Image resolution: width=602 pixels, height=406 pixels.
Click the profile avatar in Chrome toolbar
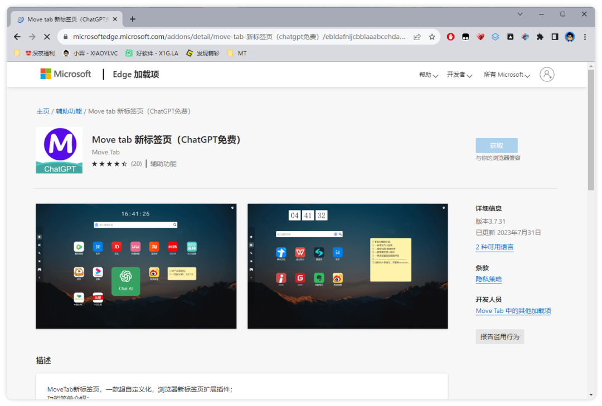(x=570, y=37)
